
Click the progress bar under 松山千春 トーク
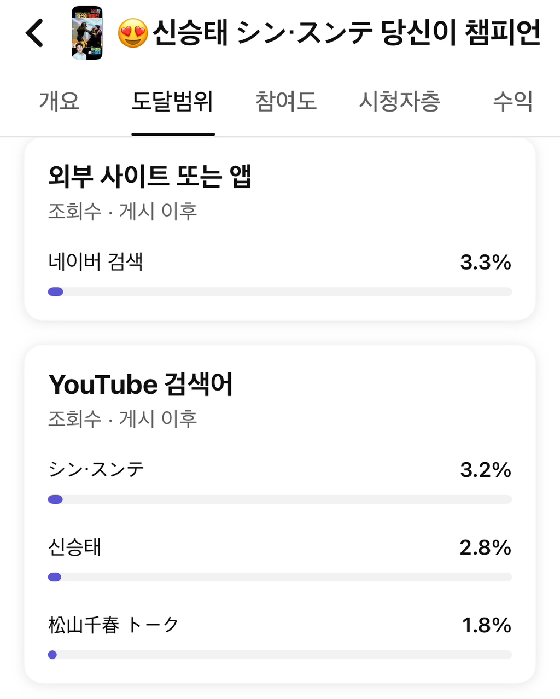coord(280,655)
